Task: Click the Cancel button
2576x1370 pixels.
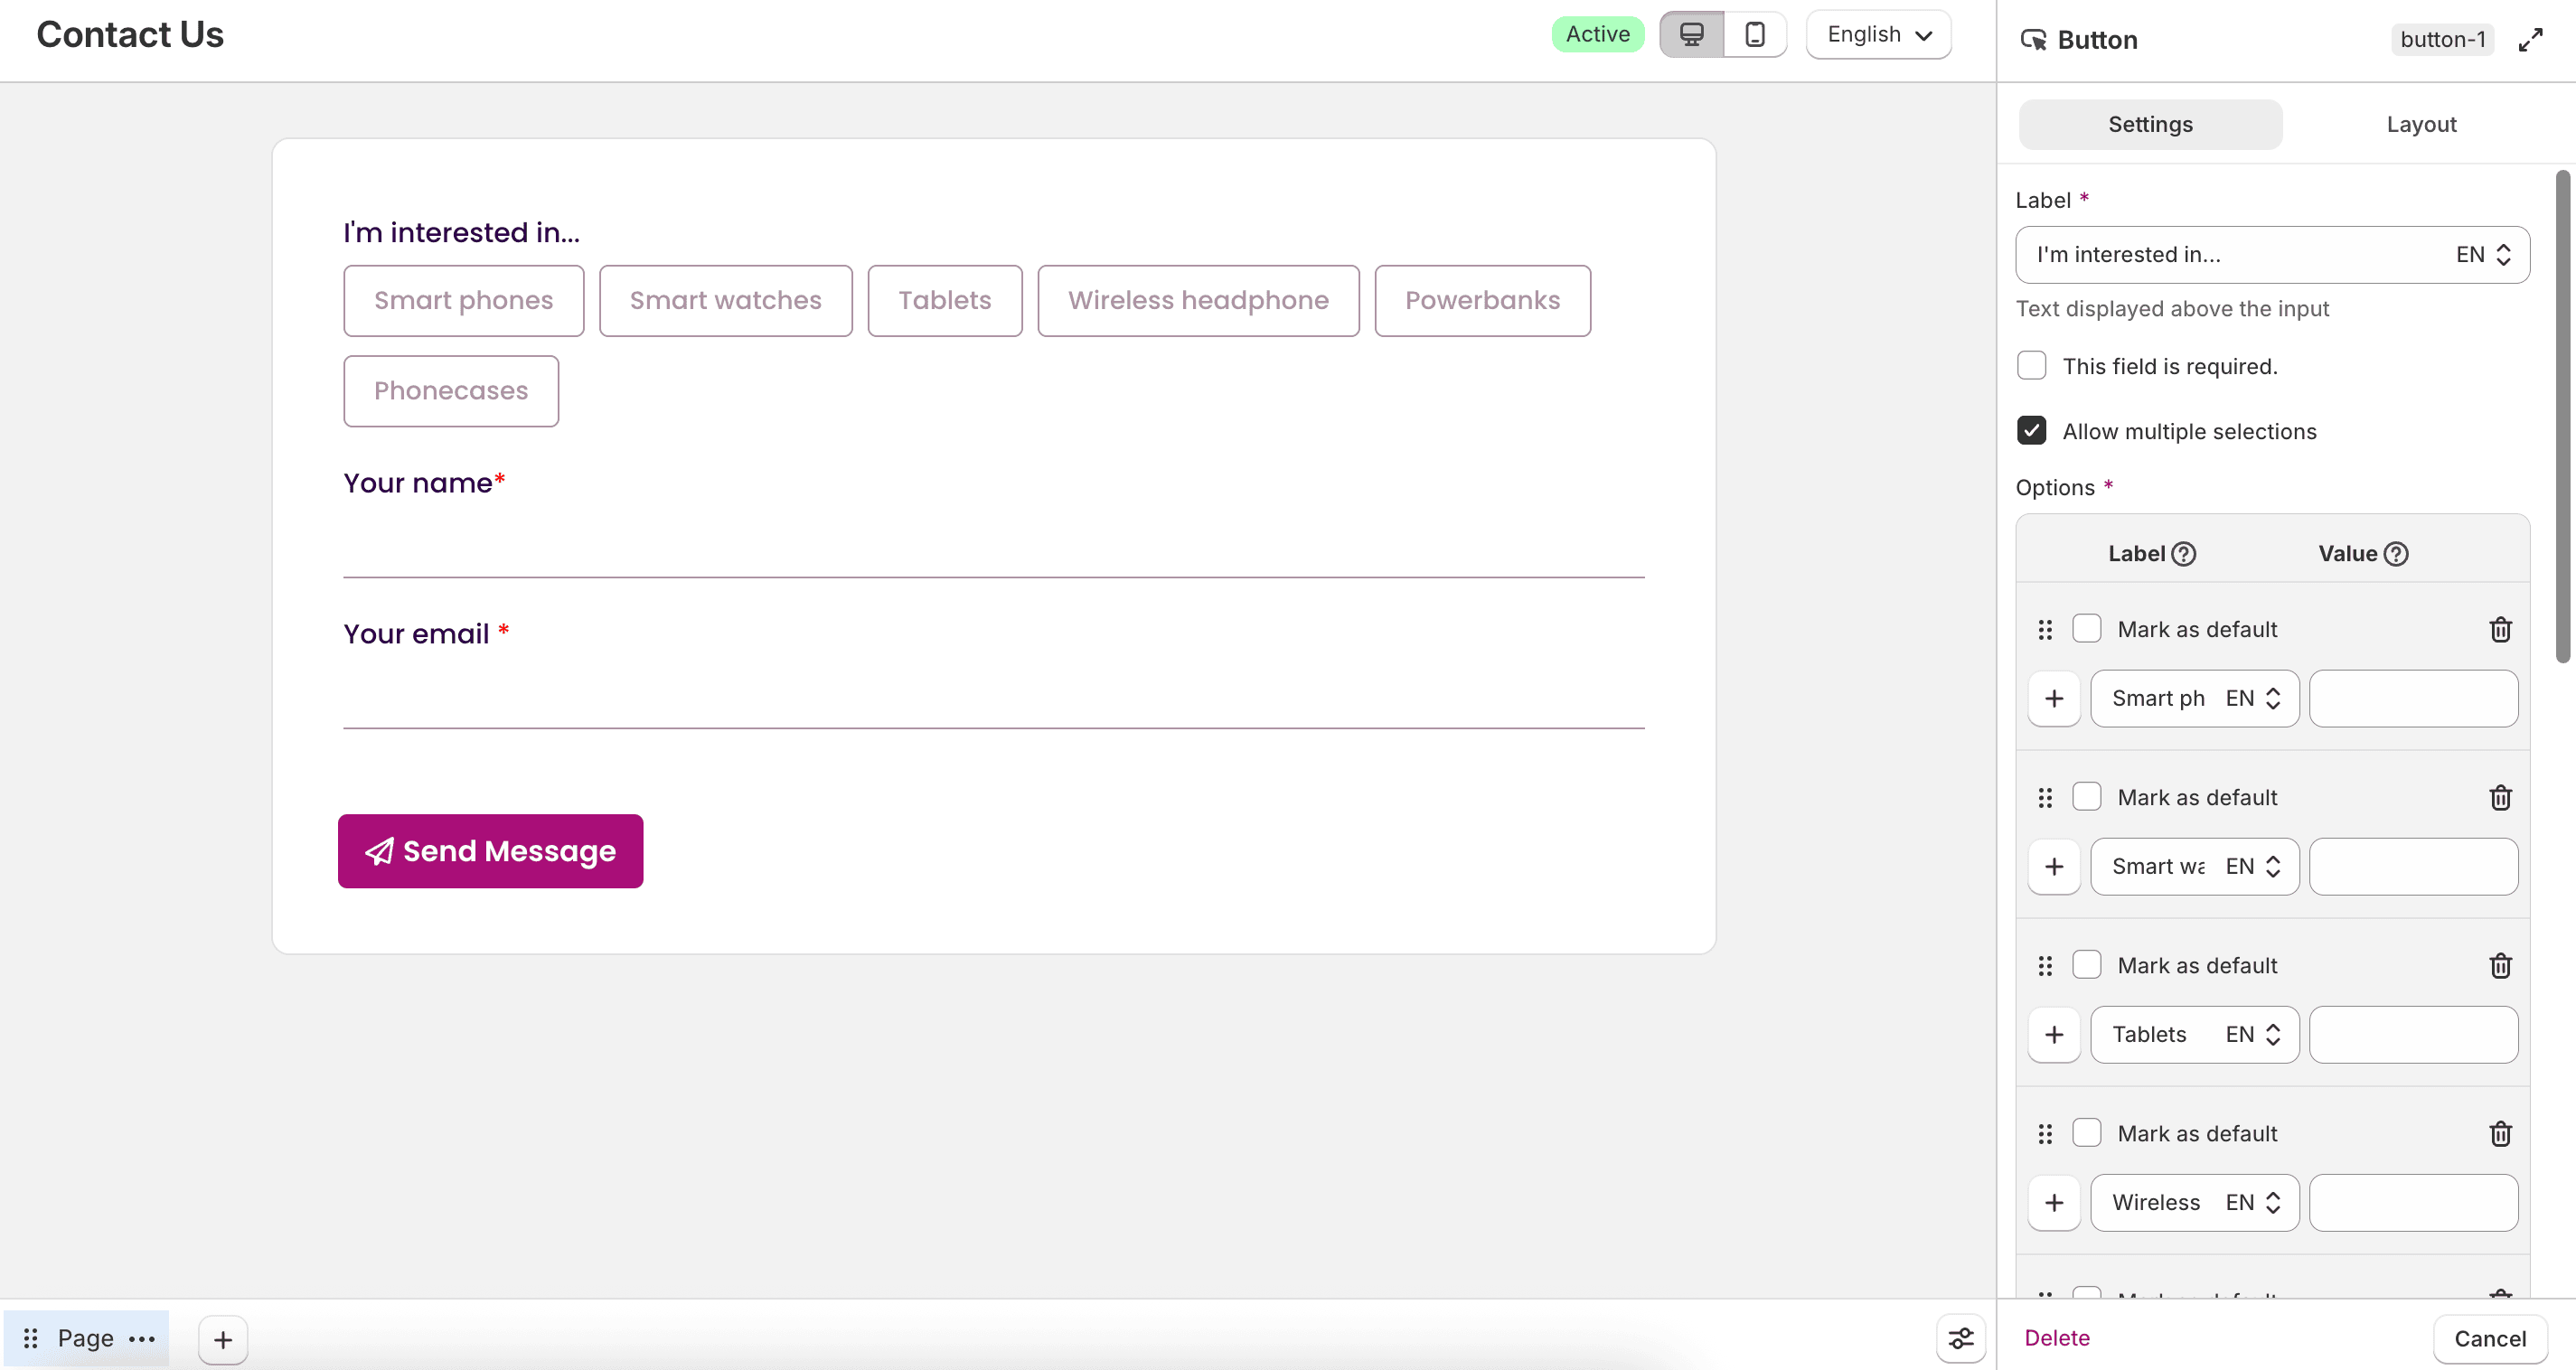Action: pyautogui.click(x=2489, y=1339)
